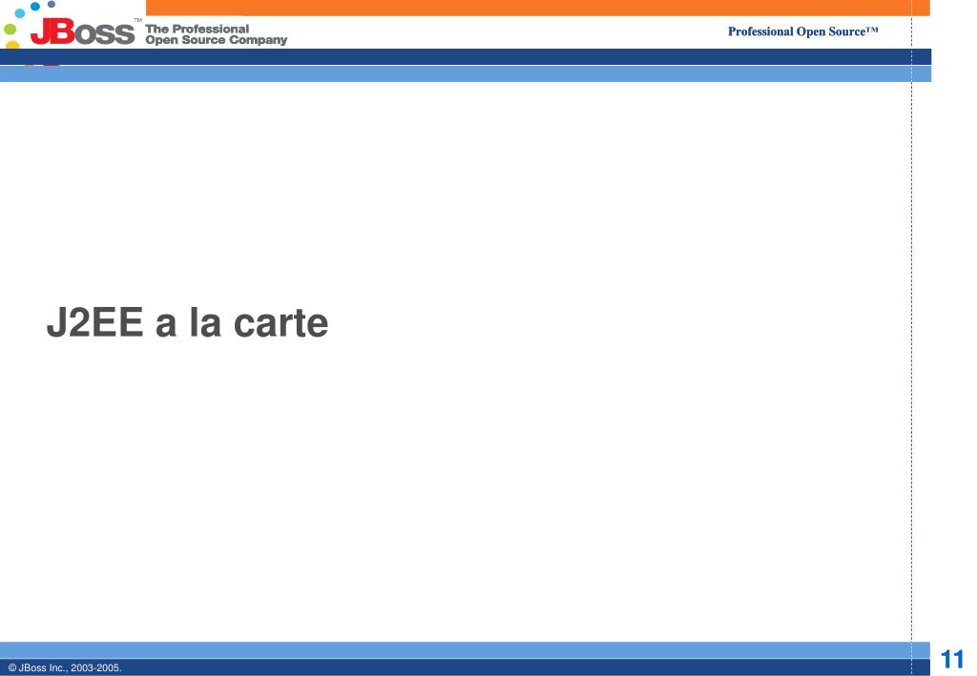This screenshot has height=676, width=977.
Task: Click slide number 11
Action: click(x=952, y=659)
